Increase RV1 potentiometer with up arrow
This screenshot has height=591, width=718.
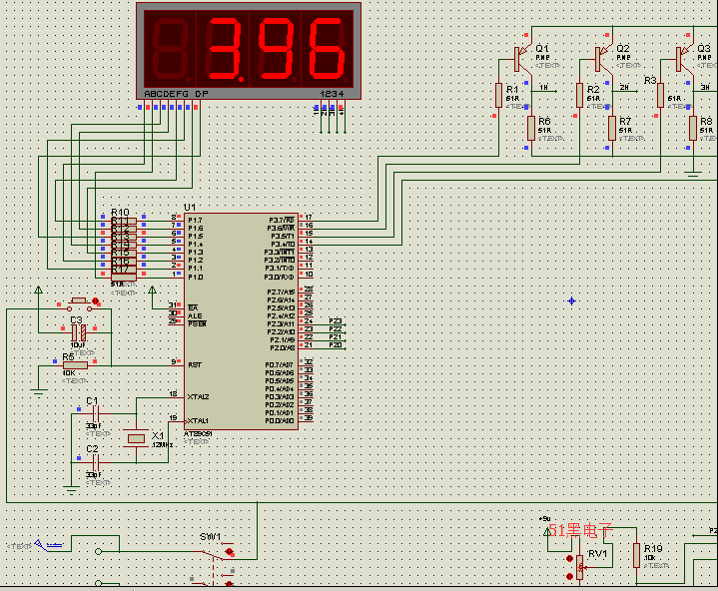click(569, 558)
